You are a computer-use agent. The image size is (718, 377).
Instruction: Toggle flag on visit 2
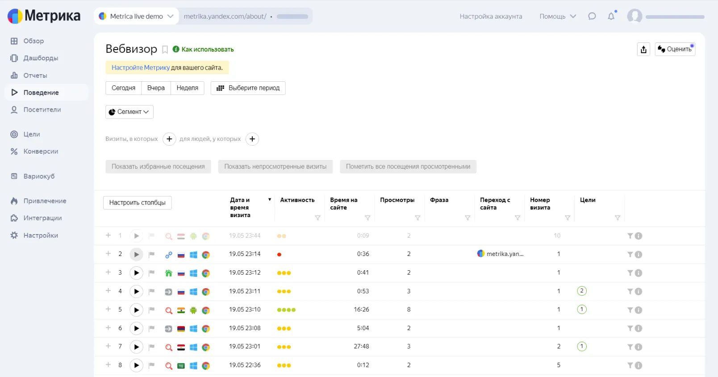[x=152, y=255]
